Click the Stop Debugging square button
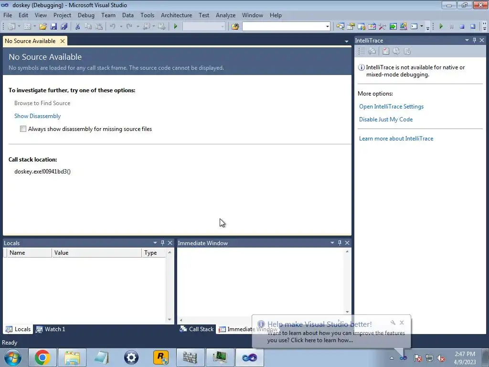The image size is (489, 367). click(462, 27)
